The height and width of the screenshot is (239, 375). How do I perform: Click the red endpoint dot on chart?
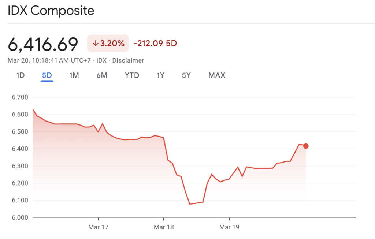pyautogui.click(x=306, y=146)
